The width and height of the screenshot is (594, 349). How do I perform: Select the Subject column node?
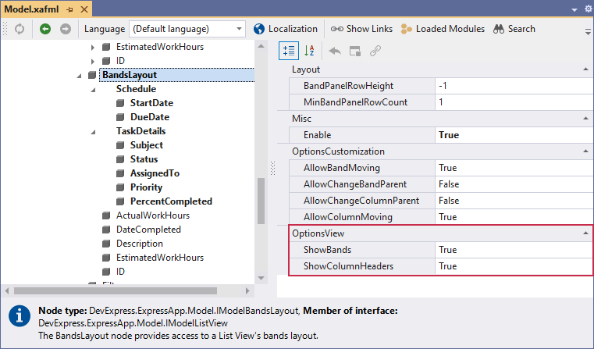click(x=147, y=145)
